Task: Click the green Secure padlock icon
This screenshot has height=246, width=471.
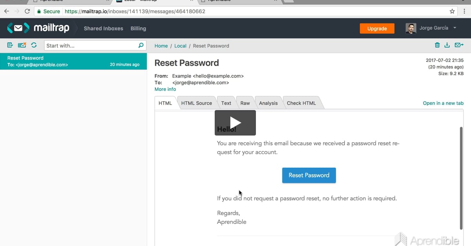Action: coord(39,11)
